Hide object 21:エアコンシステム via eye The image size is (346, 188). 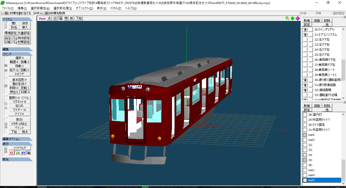coord(305,35)
